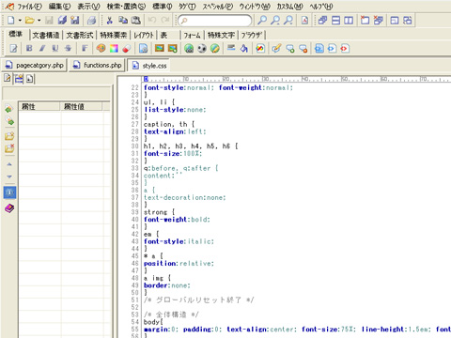This screenshot has height=338, width=451.
Task: Open the 表示(V) menu
Action: [88, 7]
